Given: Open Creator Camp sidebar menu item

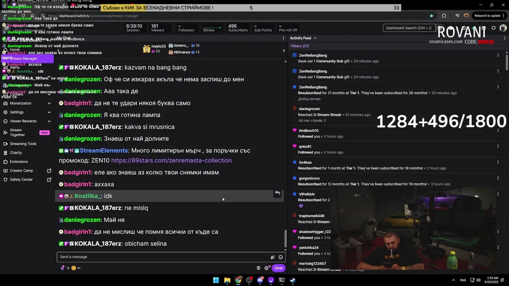Looking at the screenshot, I should (27, 171).
